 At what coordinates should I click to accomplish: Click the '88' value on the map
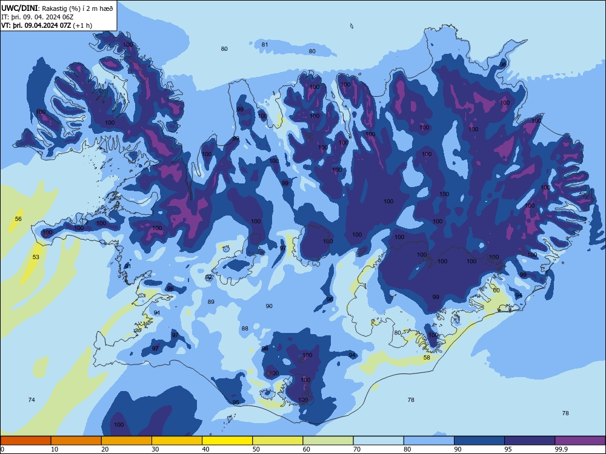pyautogui.click(x=245, y=329)
